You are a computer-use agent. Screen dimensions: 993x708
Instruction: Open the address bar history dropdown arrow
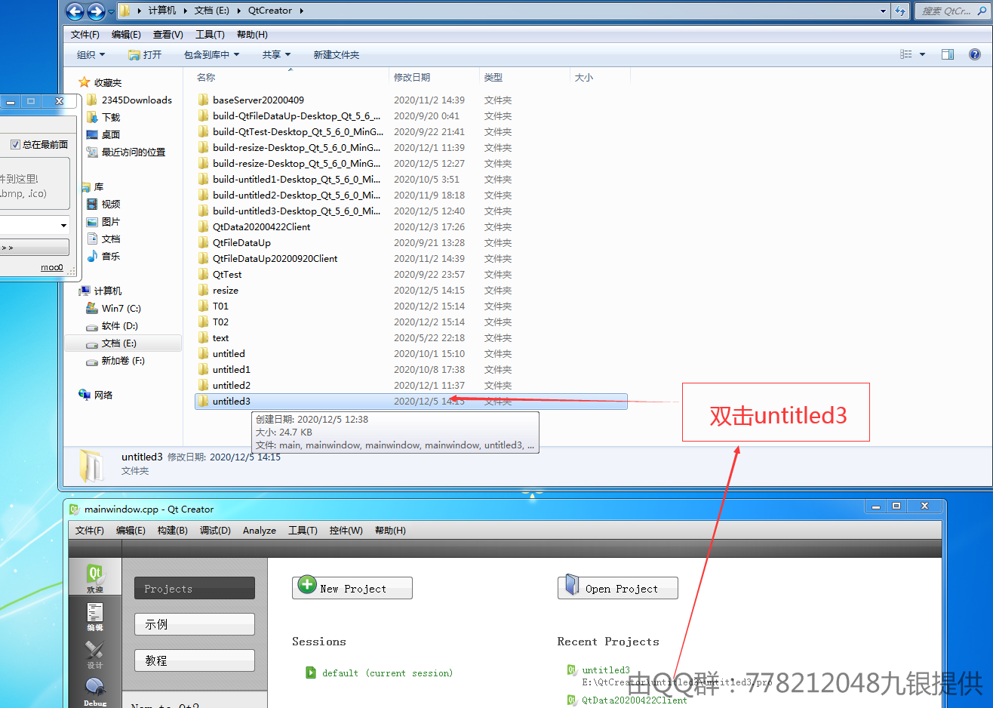(884, 11)
